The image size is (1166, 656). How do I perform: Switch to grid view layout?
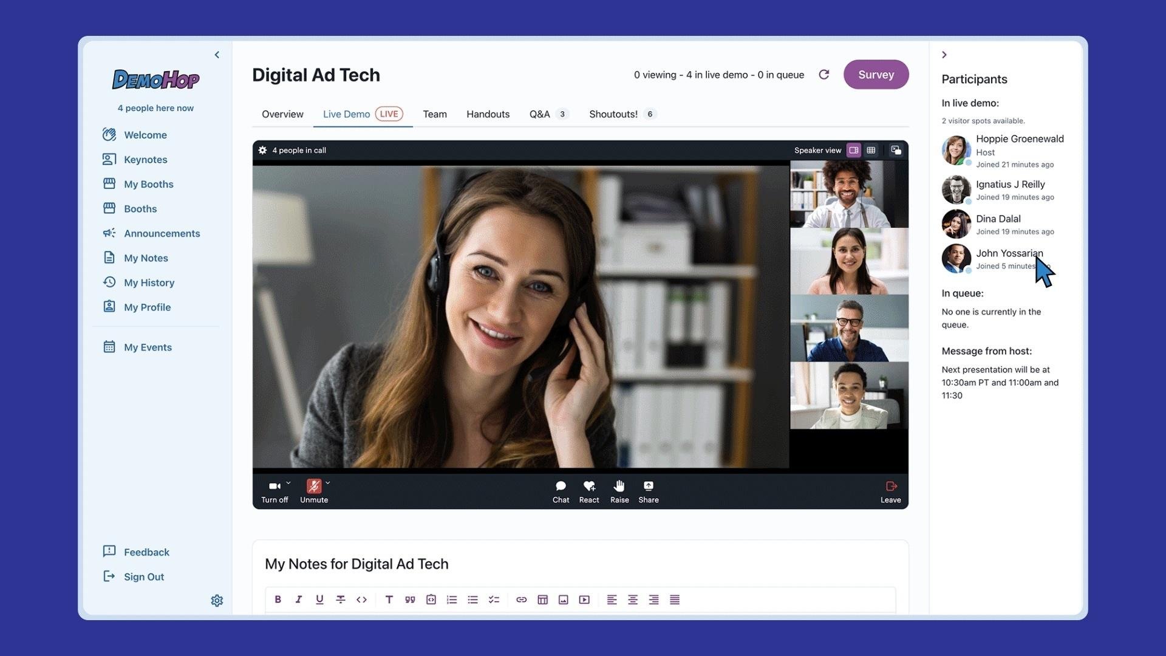tap(871, 150)
